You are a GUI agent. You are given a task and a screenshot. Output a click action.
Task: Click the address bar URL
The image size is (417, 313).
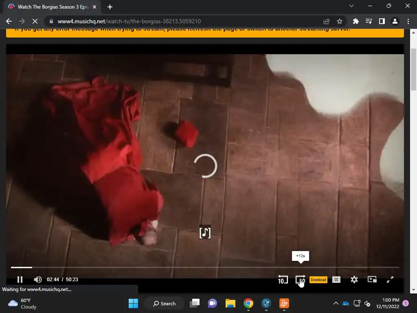[129, 21]
